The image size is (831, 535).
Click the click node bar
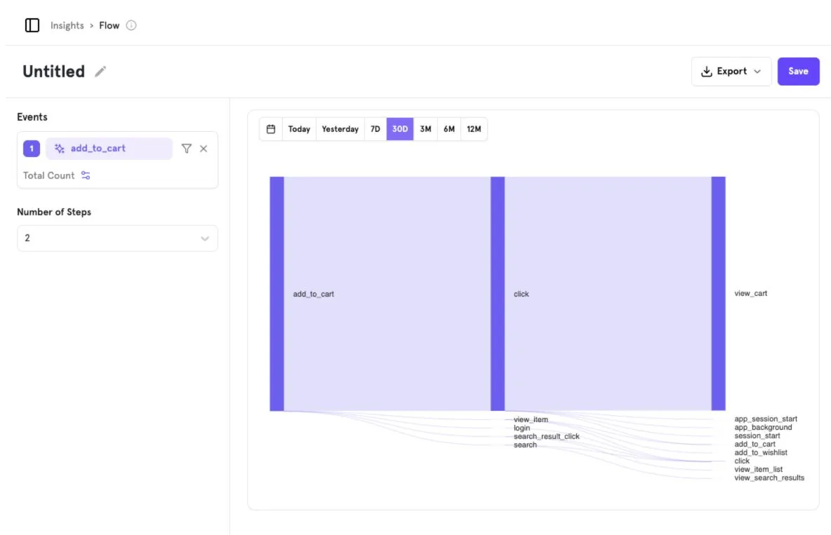point(497,294)
